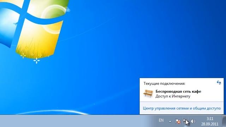Open Центр управления сетями и общим доступом link
The height and width of the screenshot is (127, 226).
click(x=182, y=108)
